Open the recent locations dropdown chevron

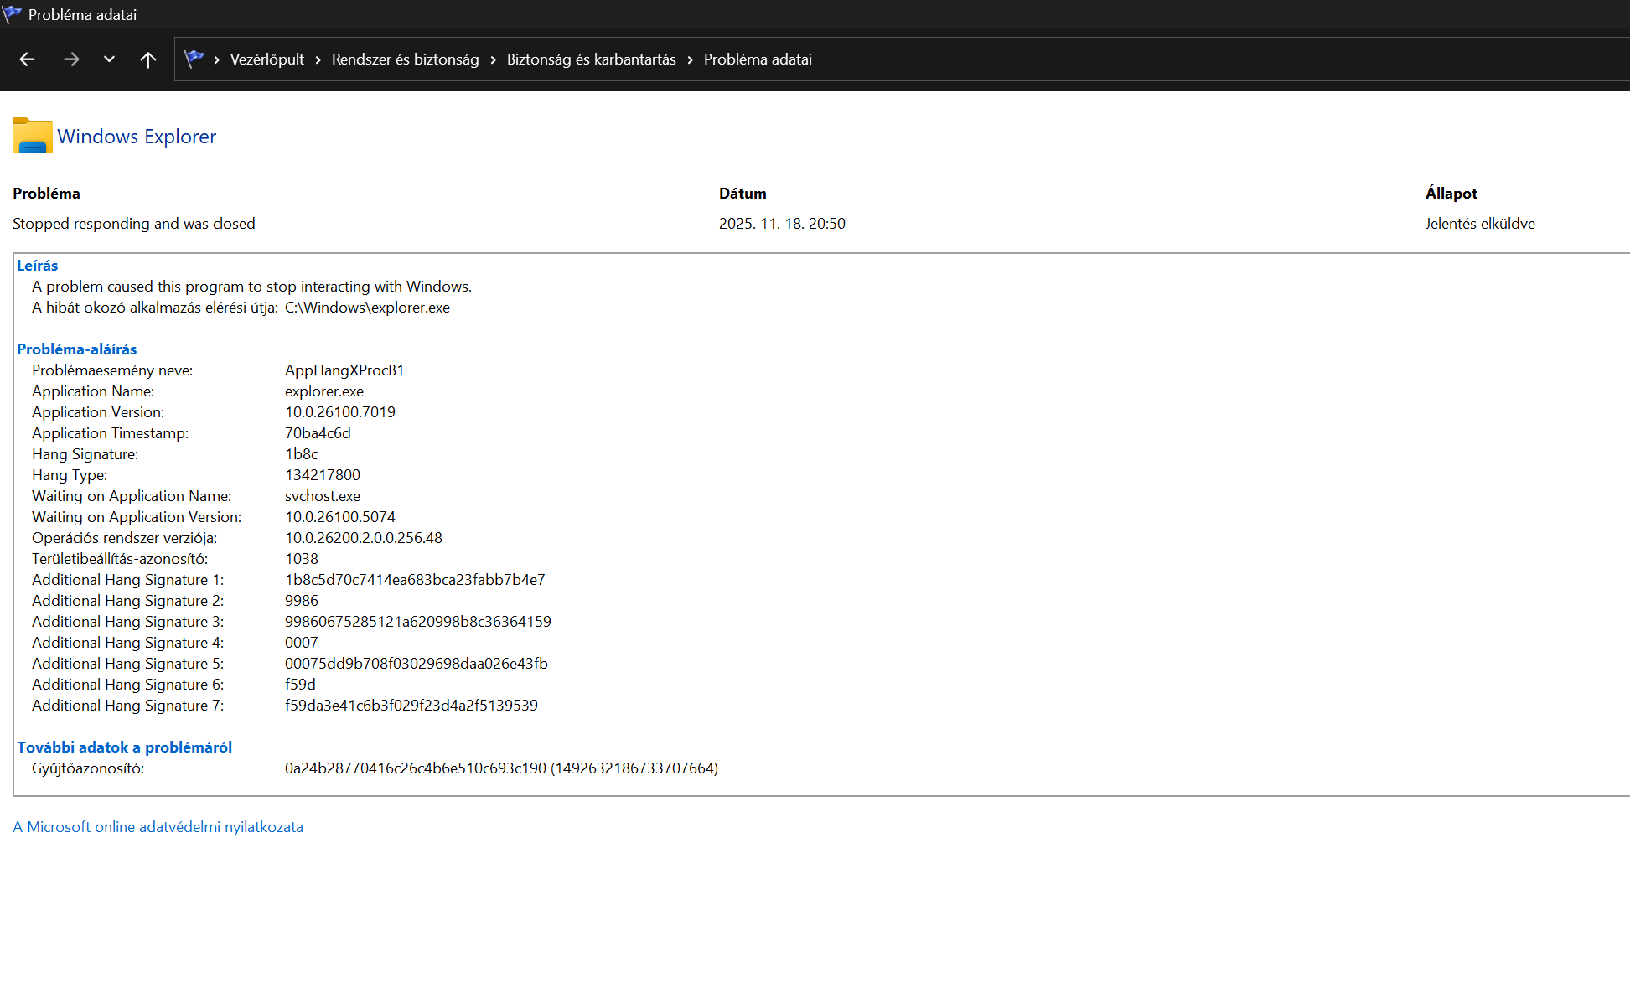coord(109,59)
